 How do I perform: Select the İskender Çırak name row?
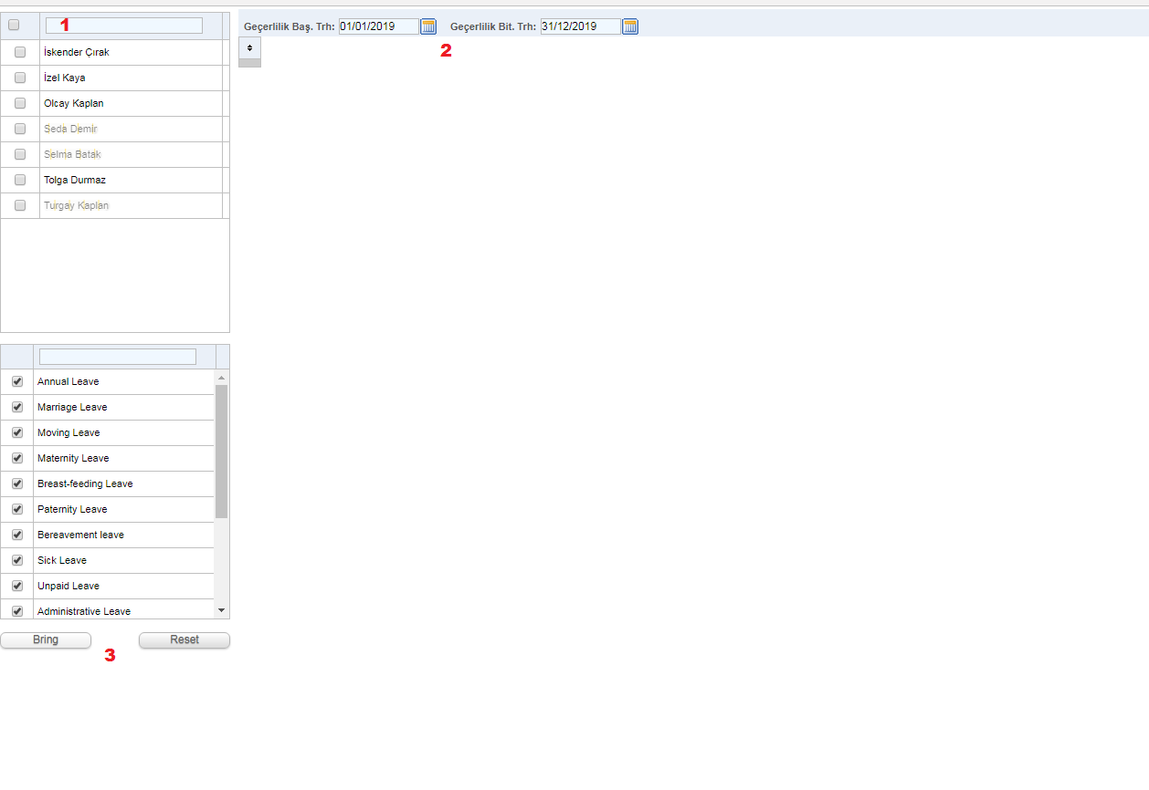pos(131,52)
